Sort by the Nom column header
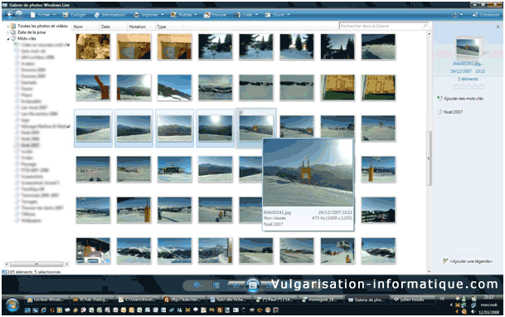 coord(85,27)
